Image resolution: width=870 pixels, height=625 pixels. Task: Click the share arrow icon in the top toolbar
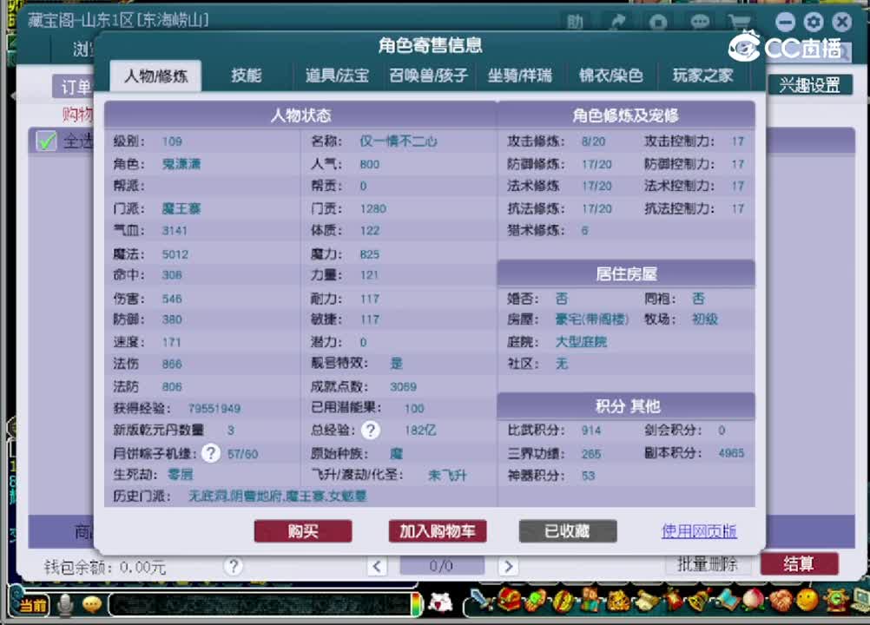[x=619, y=22]
